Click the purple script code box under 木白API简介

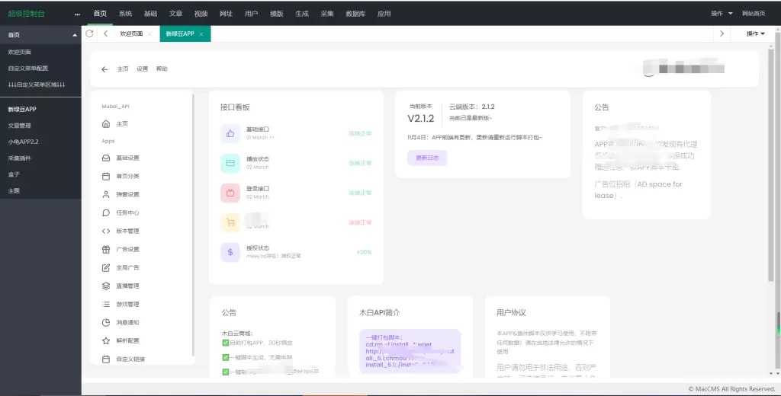[x=410, y=351]
